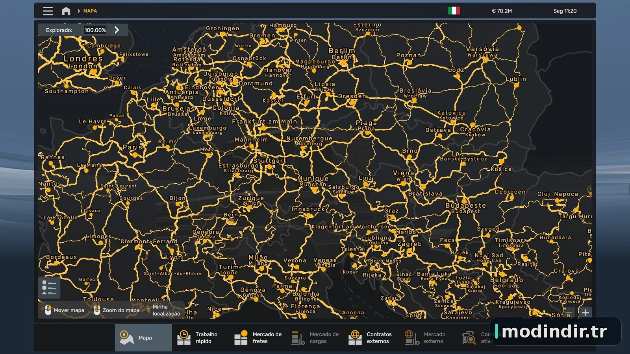The height and width of the screenshot is (354, 630).
Task: Click the Timișoara city label
Action: click(511, 240)
